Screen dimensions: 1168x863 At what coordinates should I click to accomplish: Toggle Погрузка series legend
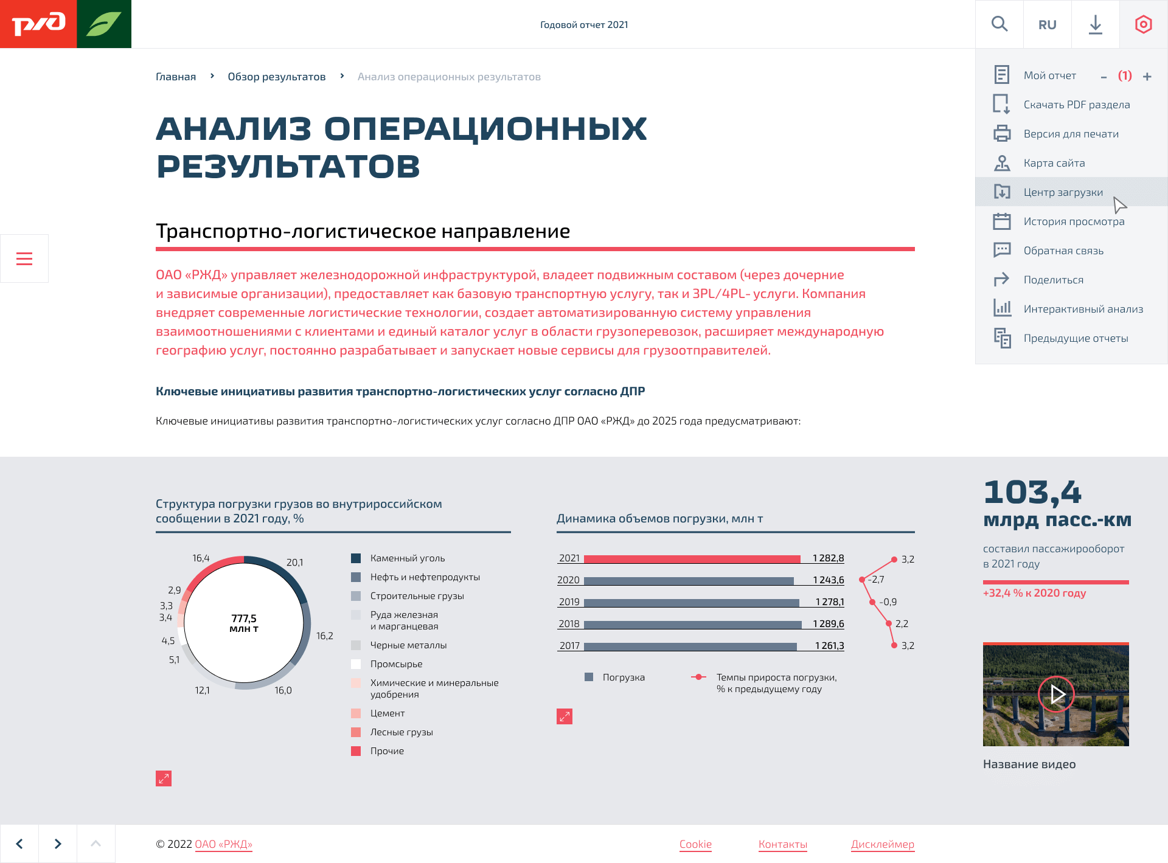614,678
